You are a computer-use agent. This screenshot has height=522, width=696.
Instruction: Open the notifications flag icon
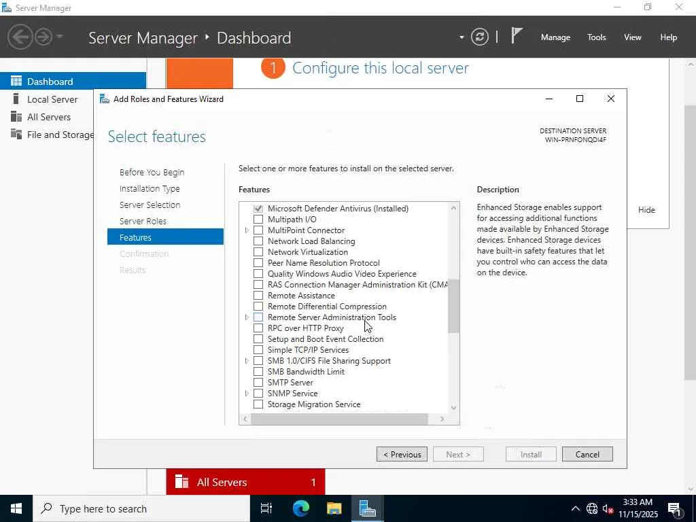pyautogui.click(x=517, y=35)
